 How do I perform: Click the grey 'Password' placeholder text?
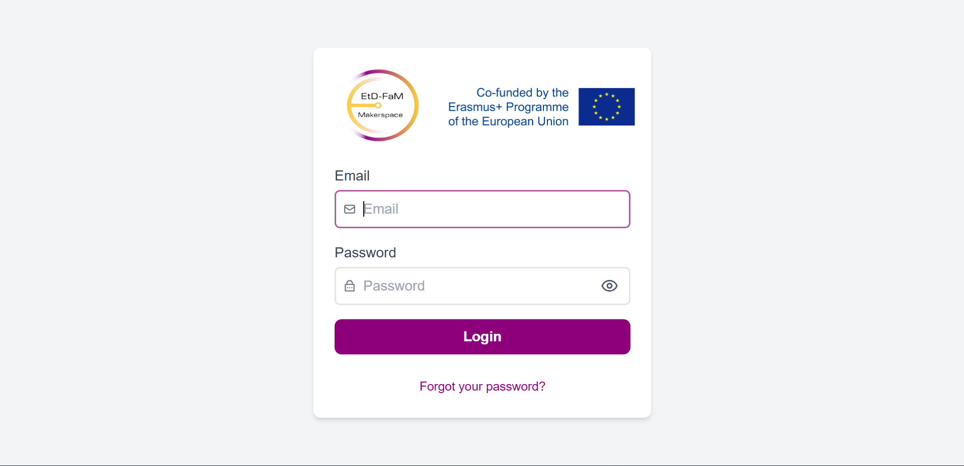pyautogui.click(x=394, y=286)
